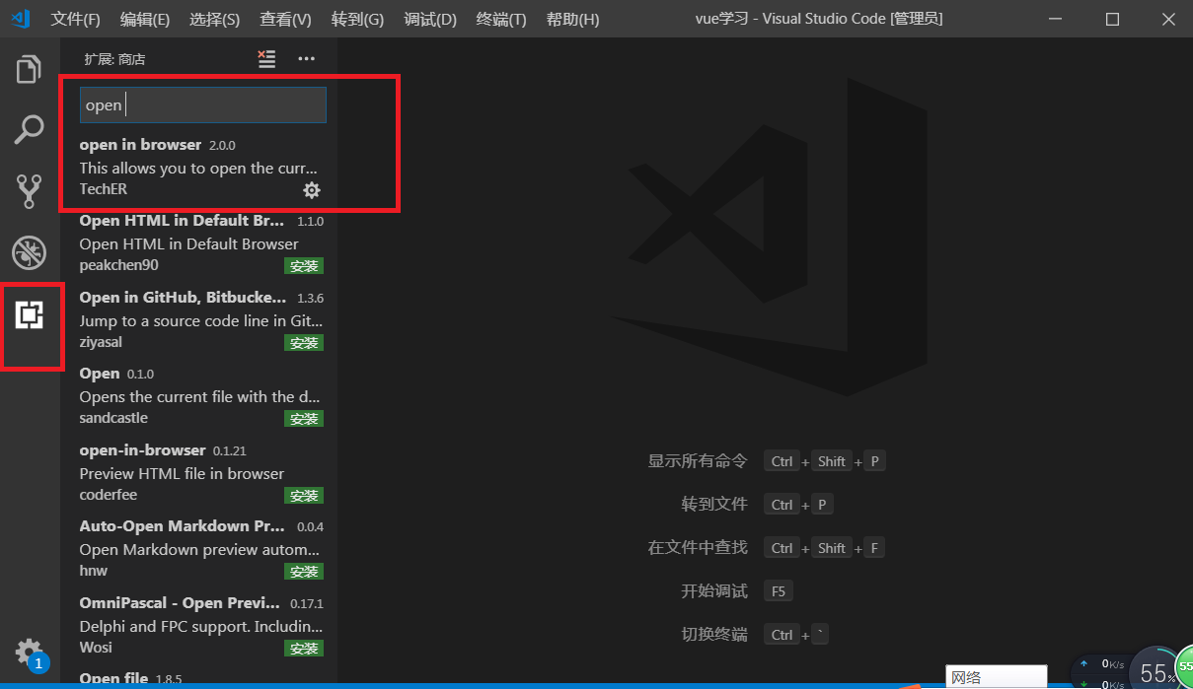
Task: Open the Extensions panel more actions menu
Action: pos(306,58)
